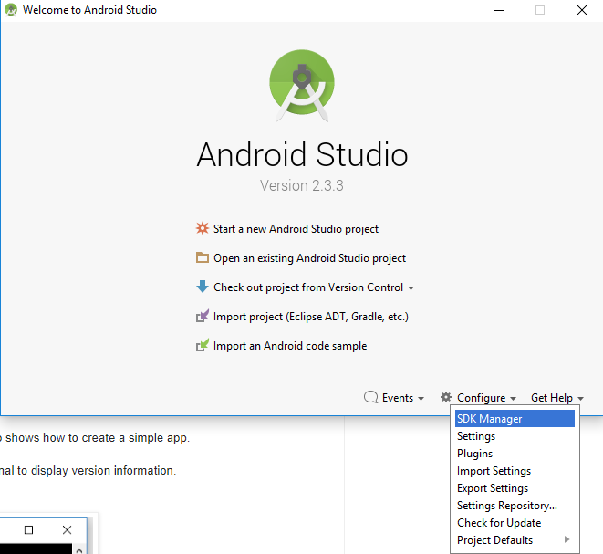Click the Android Studio heading text
This screenshot has height=554, width=603.
point(302,154)
